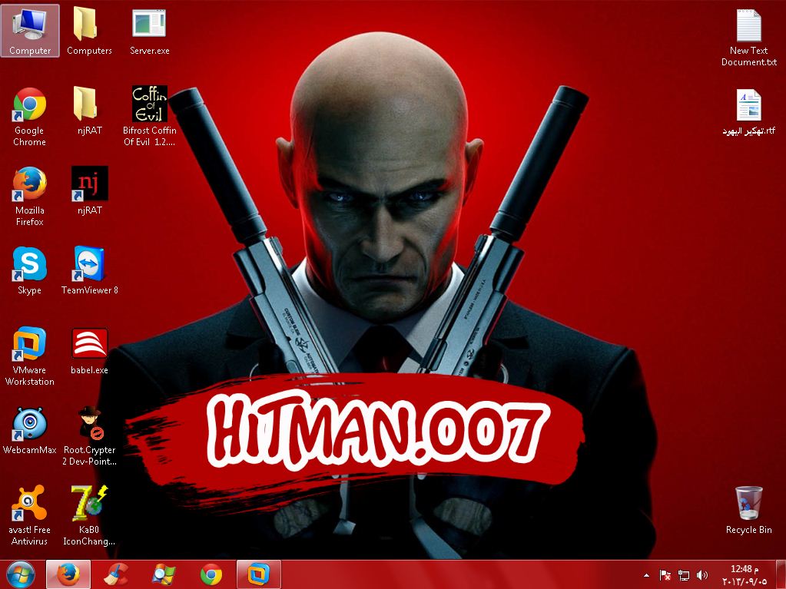Open the taskbar clock and date
Viewport: 786px width, 589px height.
point(741,574)
